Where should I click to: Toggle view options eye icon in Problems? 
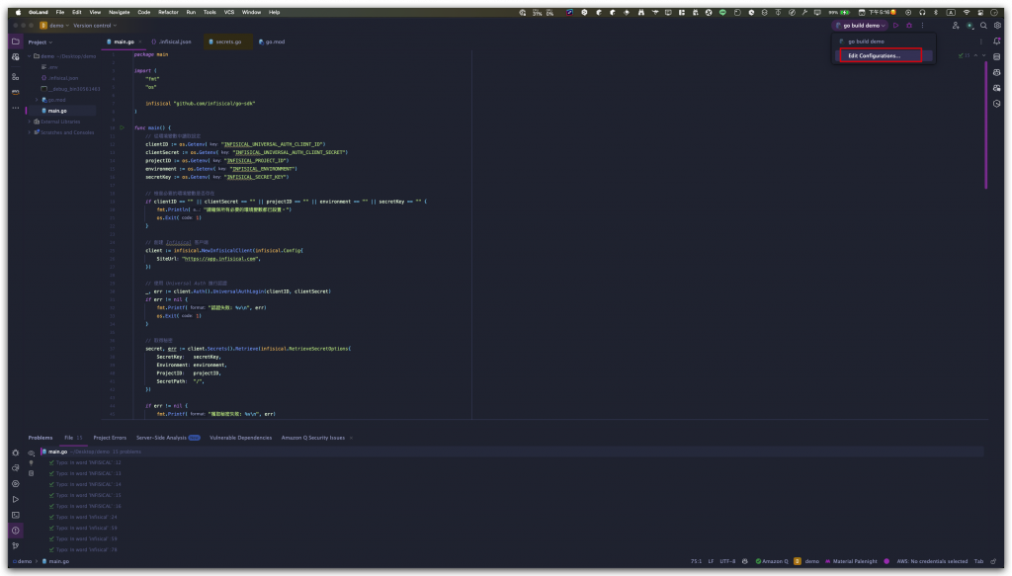pos(31,453)
